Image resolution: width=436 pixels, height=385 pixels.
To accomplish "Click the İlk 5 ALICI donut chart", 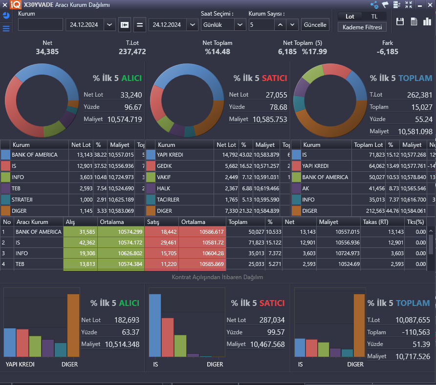I will tap(42, 100).
